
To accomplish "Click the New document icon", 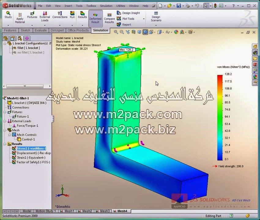I will 160,6.
